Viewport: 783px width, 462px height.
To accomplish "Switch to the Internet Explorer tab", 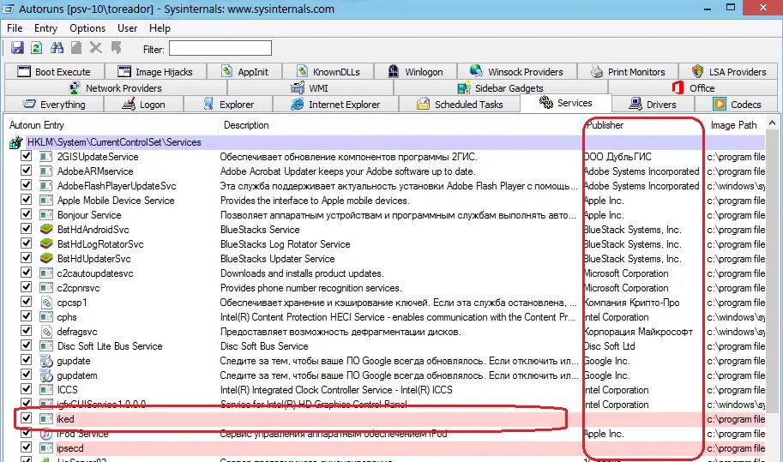I will (x=335, y=105).
